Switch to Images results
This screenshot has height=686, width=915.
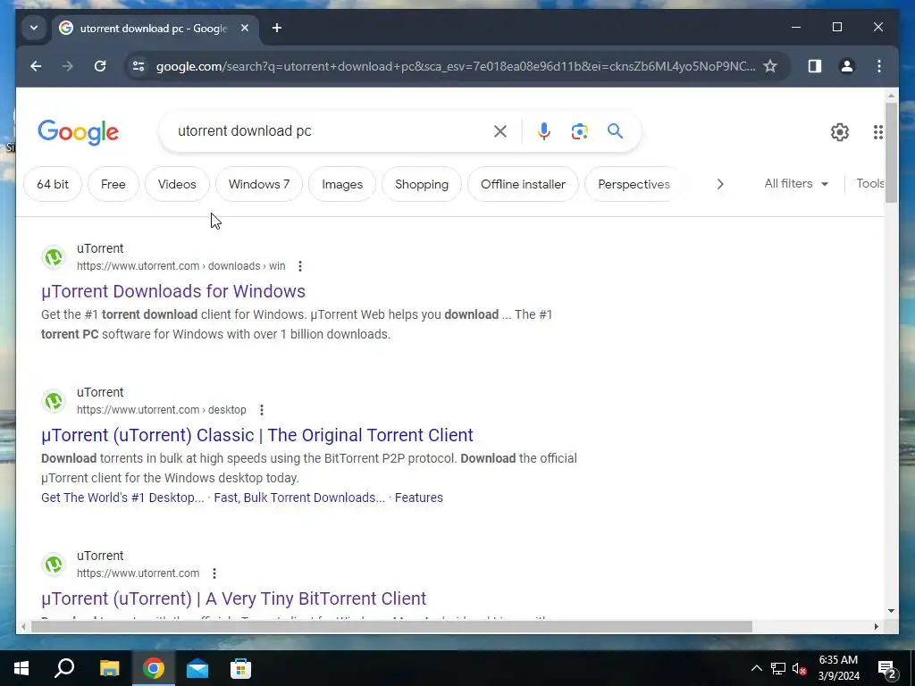tap(342, 184)
